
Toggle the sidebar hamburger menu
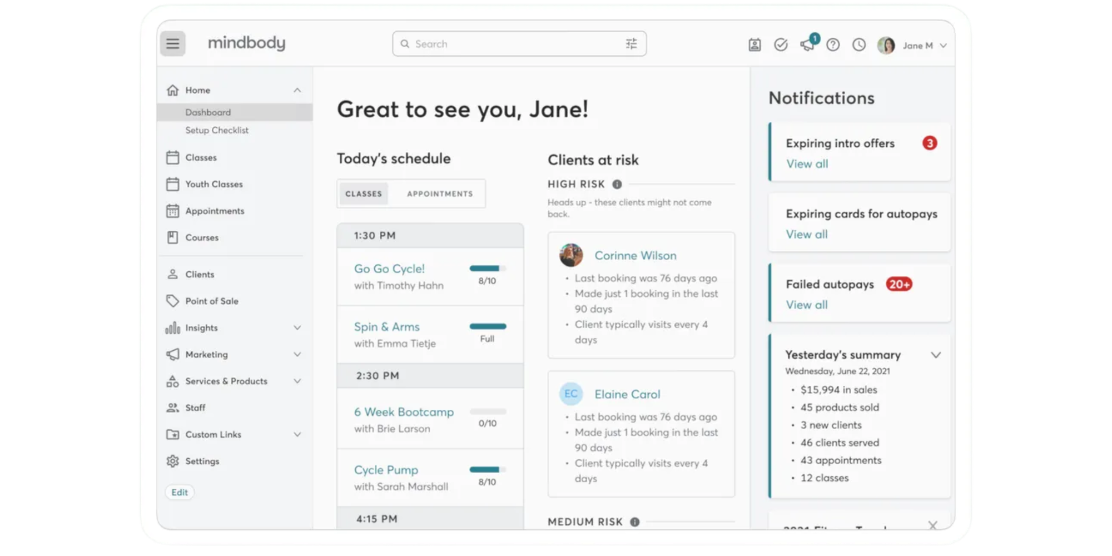[172, 43]
